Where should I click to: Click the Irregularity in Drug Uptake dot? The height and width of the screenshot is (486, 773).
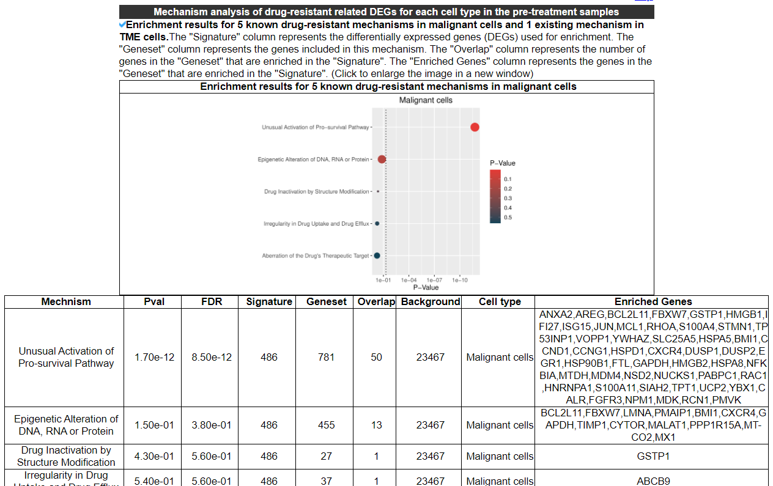pos(377,224)
